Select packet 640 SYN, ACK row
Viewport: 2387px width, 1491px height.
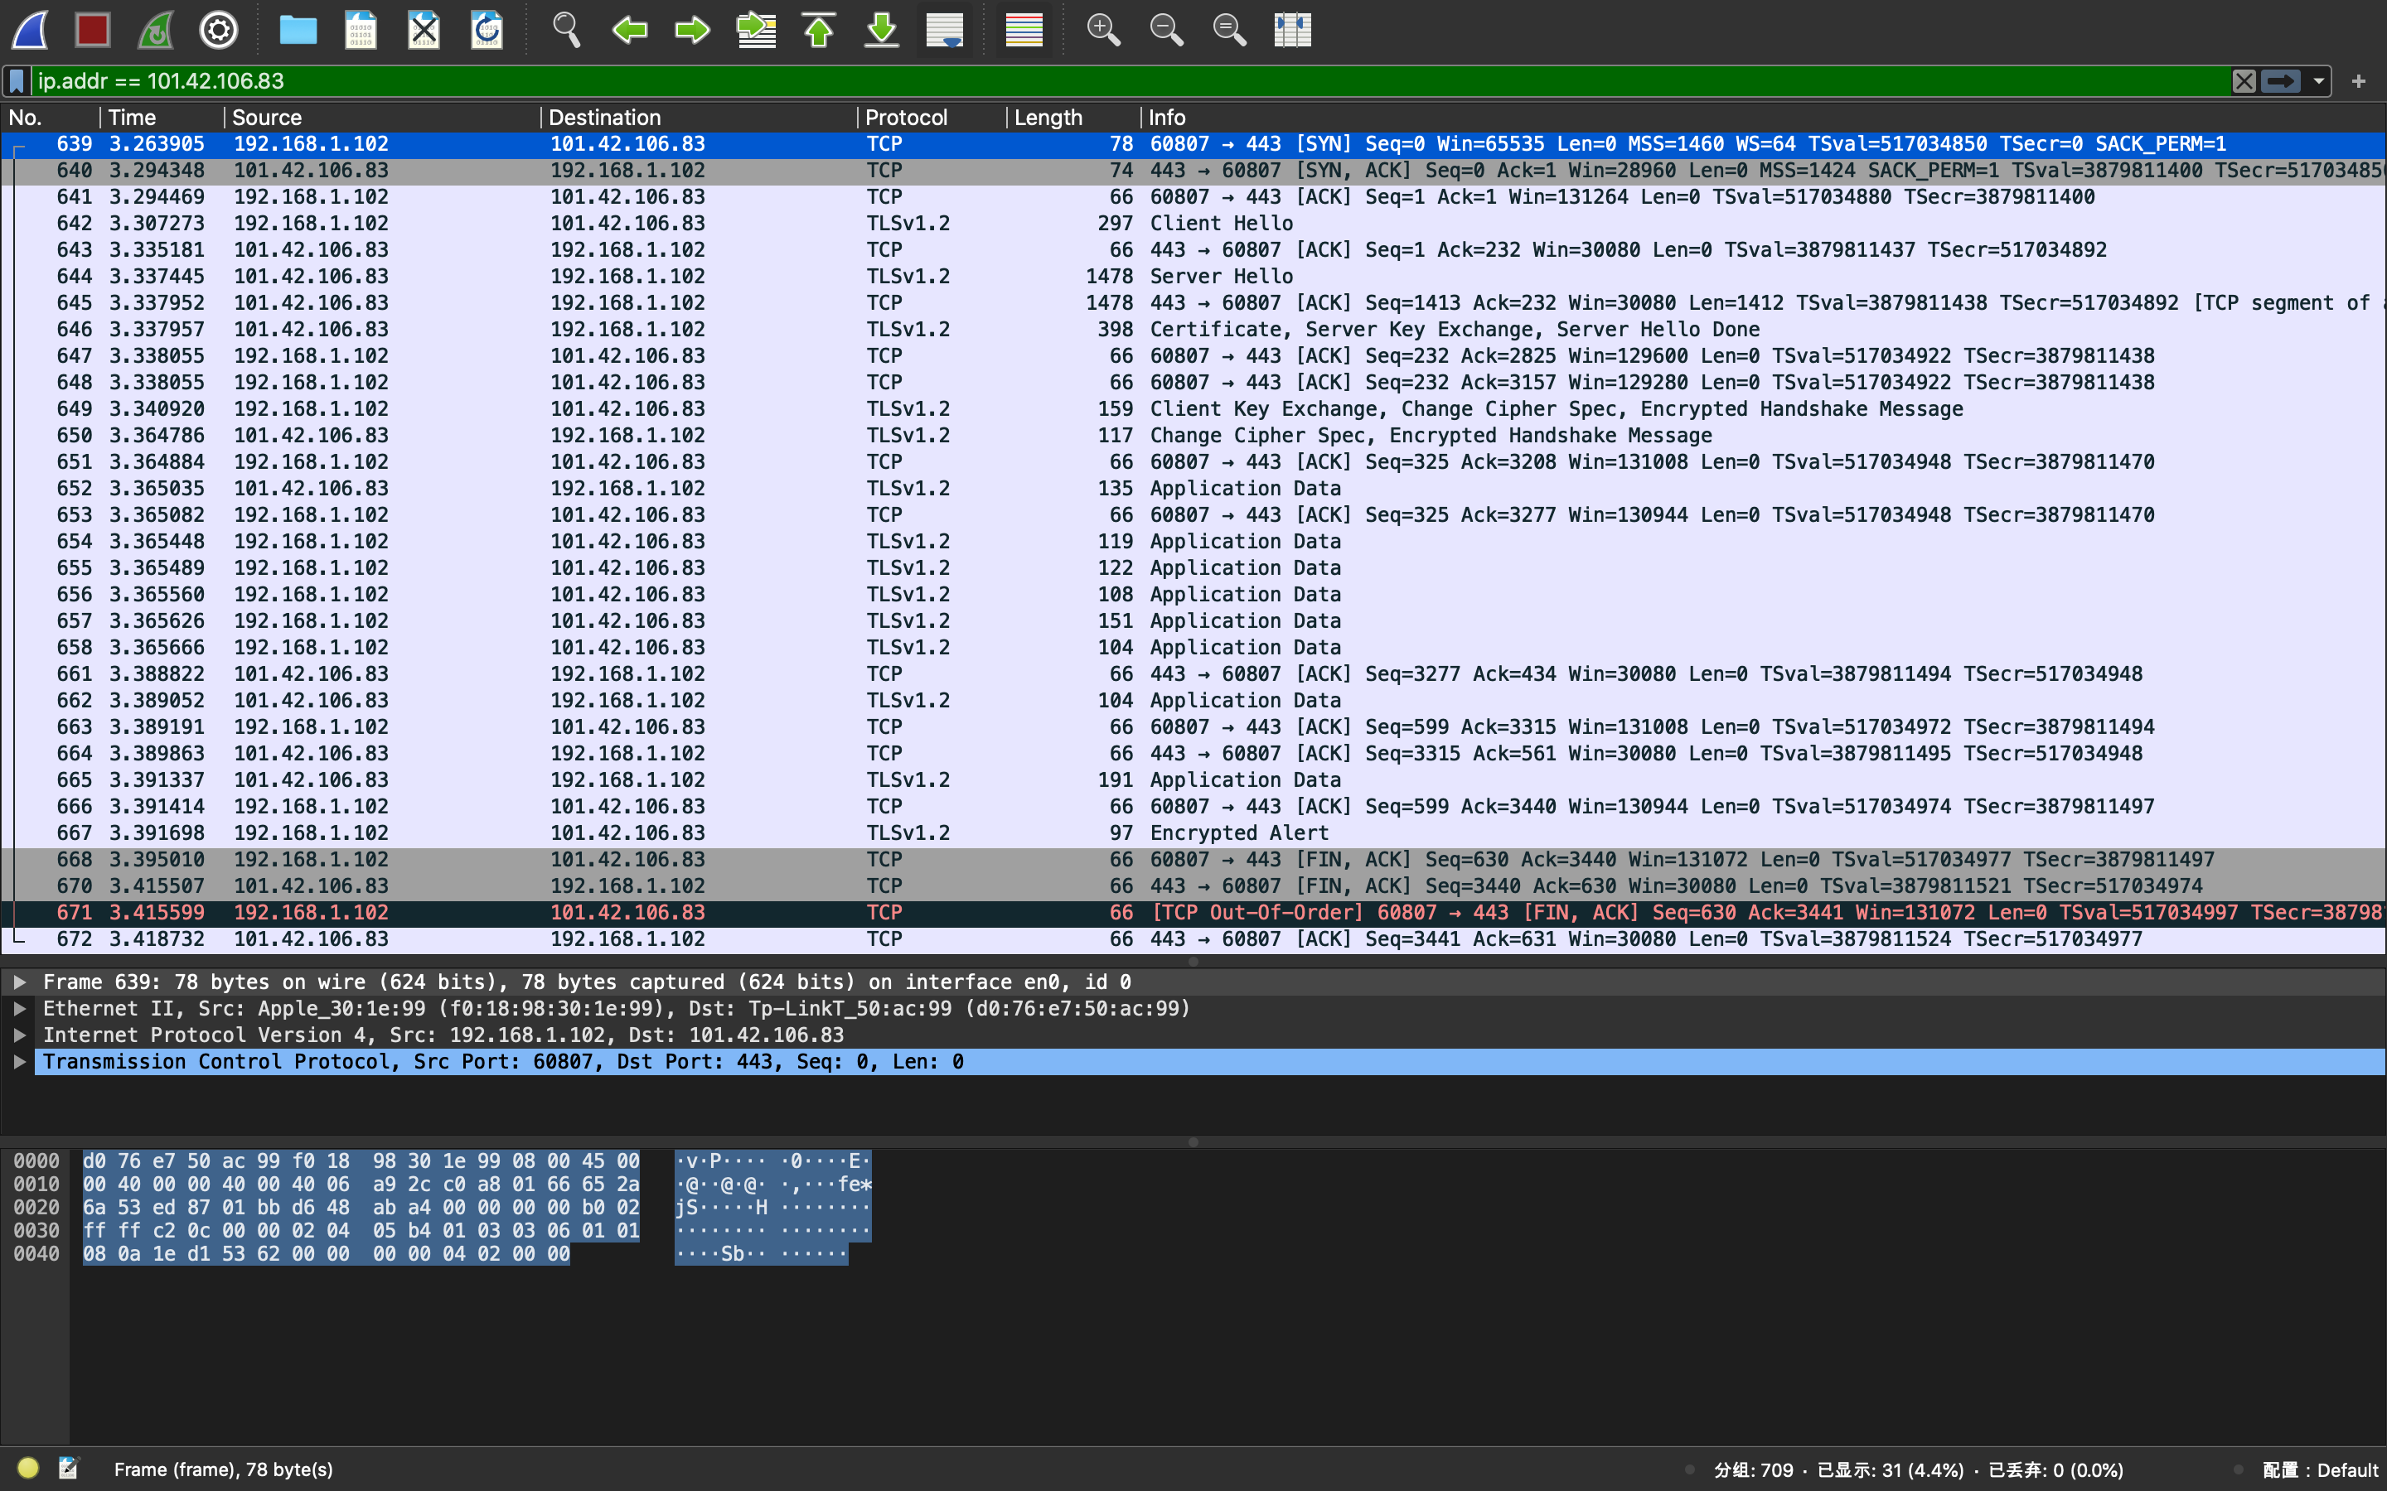(1193, 171)
